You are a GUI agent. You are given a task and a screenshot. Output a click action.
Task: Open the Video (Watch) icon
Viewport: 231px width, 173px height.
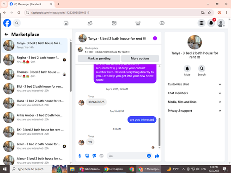click(114, 23)
